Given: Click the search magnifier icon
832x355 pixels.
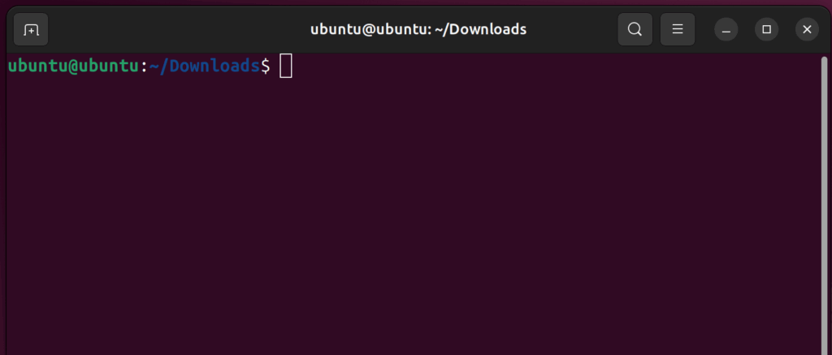Looking at the screenshot, I should coord(635,30).
